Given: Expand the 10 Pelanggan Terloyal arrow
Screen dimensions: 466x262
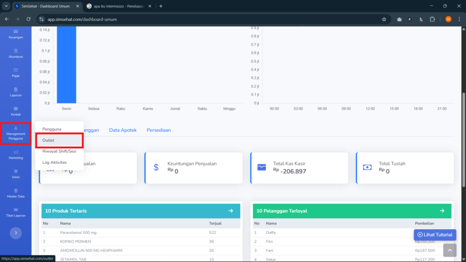Looking at the screenshot, I should [442, 211].
